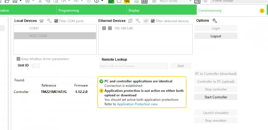Viewport: 268px width, 130px height.
Task: Click the Unit ID input field
Action: click(x=35, y=66)
